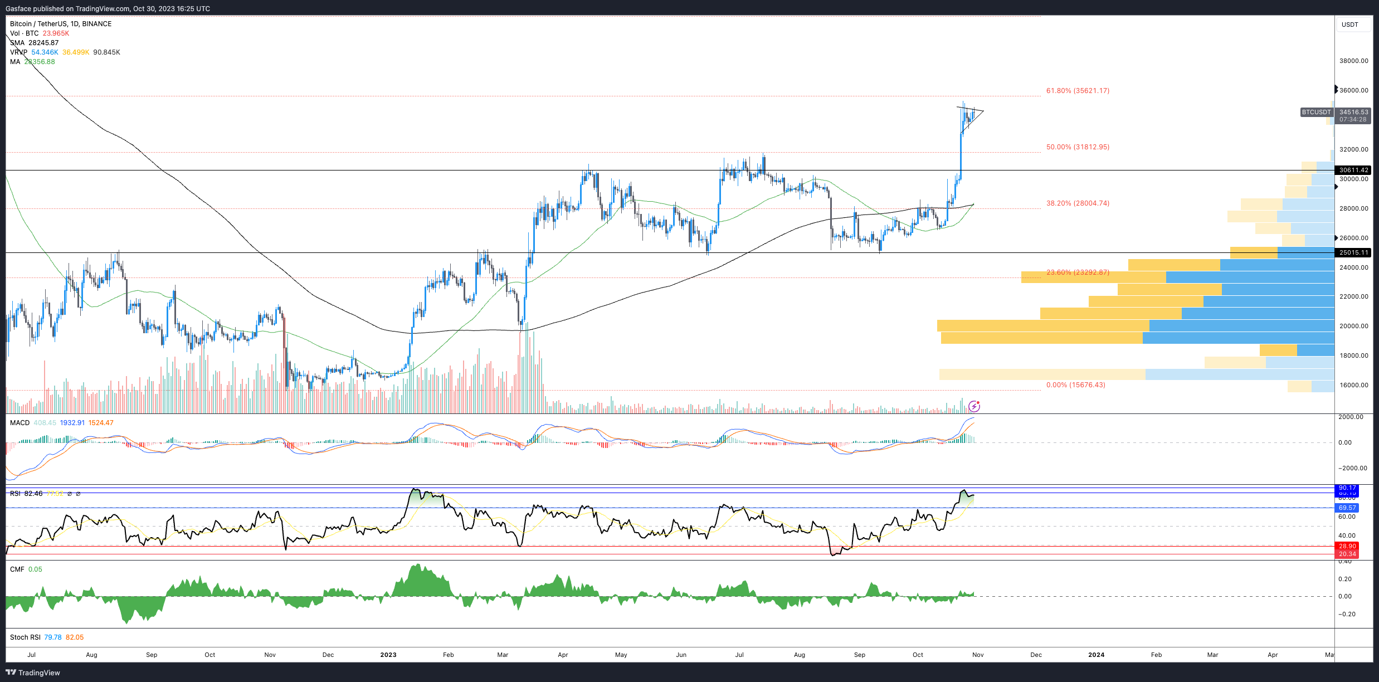Select the CMF indicator legend

click(x=26, y=569)
